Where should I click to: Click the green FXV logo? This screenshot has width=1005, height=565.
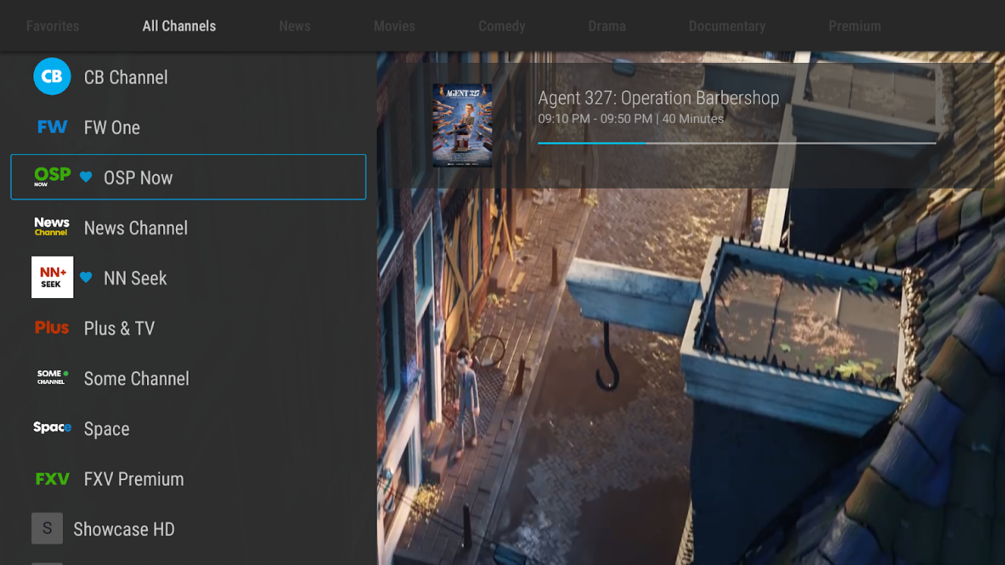tap(52, 479)
